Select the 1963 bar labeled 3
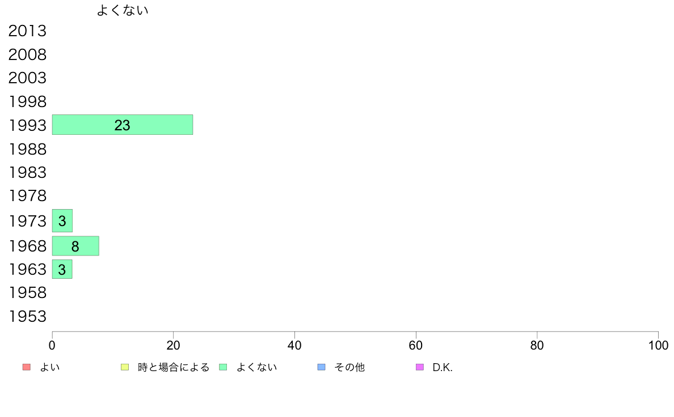674x417 pixels. point(62,269)
